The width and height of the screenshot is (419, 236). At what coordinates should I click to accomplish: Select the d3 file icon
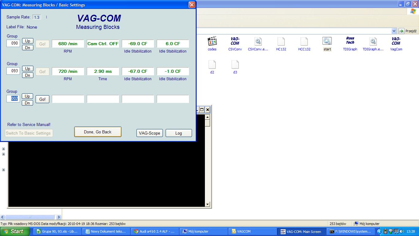point(235,65)
